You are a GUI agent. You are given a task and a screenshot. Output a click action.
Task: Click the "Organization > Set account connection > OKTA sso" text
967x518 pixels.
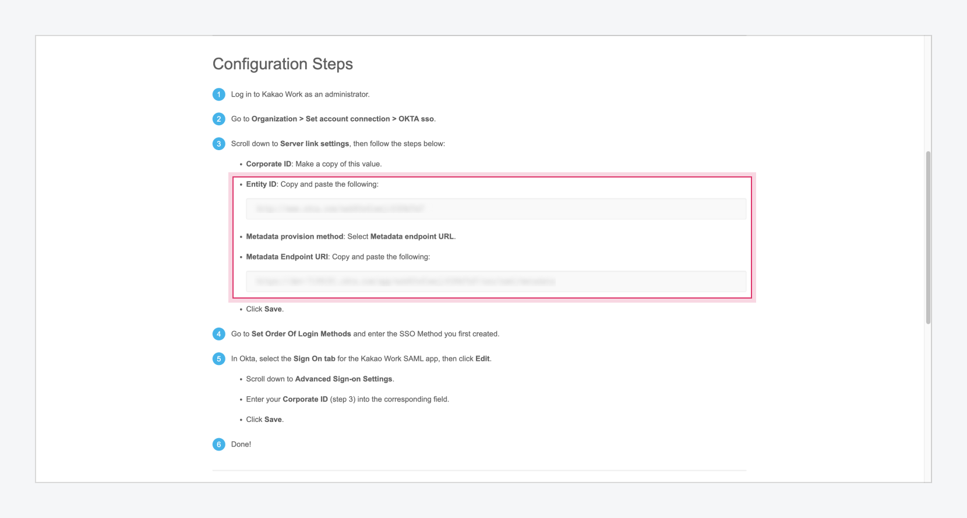click(343, 119)
